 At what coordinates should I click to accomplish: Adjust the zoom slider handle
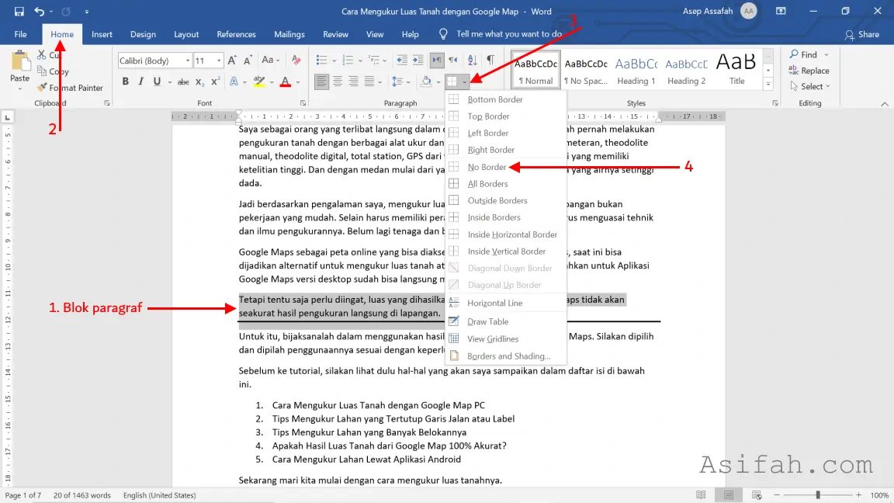[818, 495]
